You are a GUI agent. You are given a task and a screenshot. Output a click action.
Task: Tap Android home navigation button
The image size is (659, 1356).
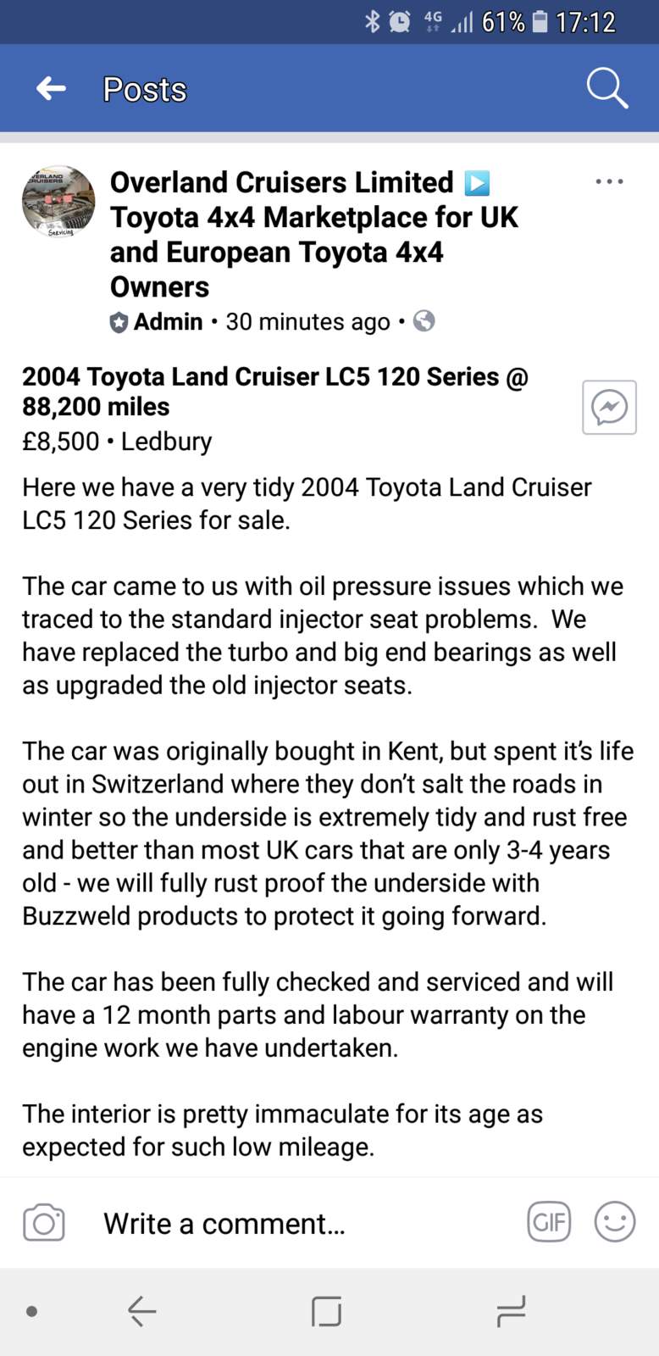coord(326,1311)
